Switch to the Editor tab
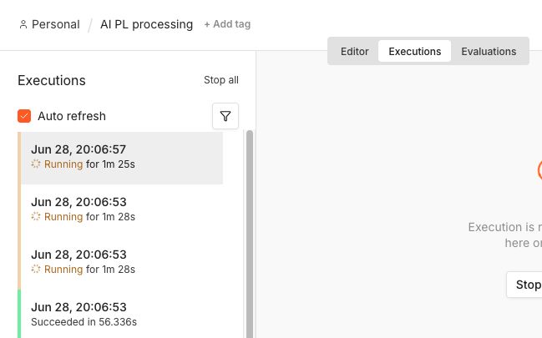542x338 pixels. point(354,51)
